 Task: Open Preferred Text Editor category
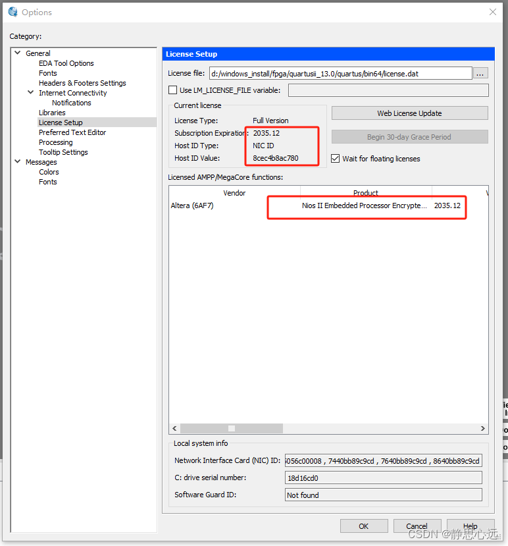tap(72, 132)
